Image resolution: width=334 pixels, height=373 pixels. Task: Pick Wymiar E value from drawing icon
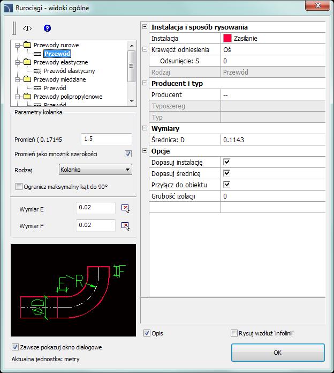tap(125, 208)
